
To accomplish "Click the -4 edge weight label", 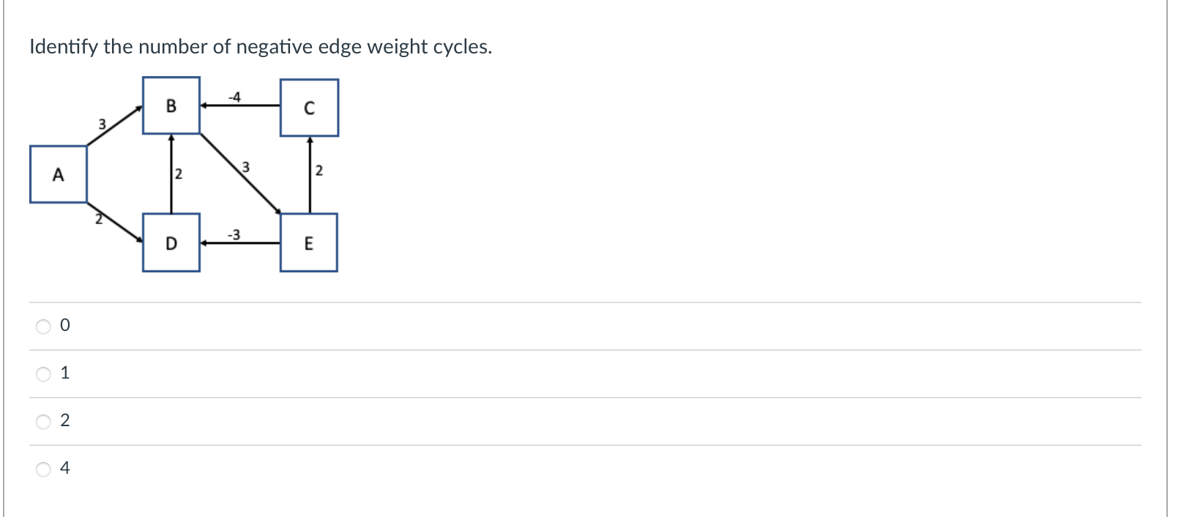I will [x=234, y=97].
